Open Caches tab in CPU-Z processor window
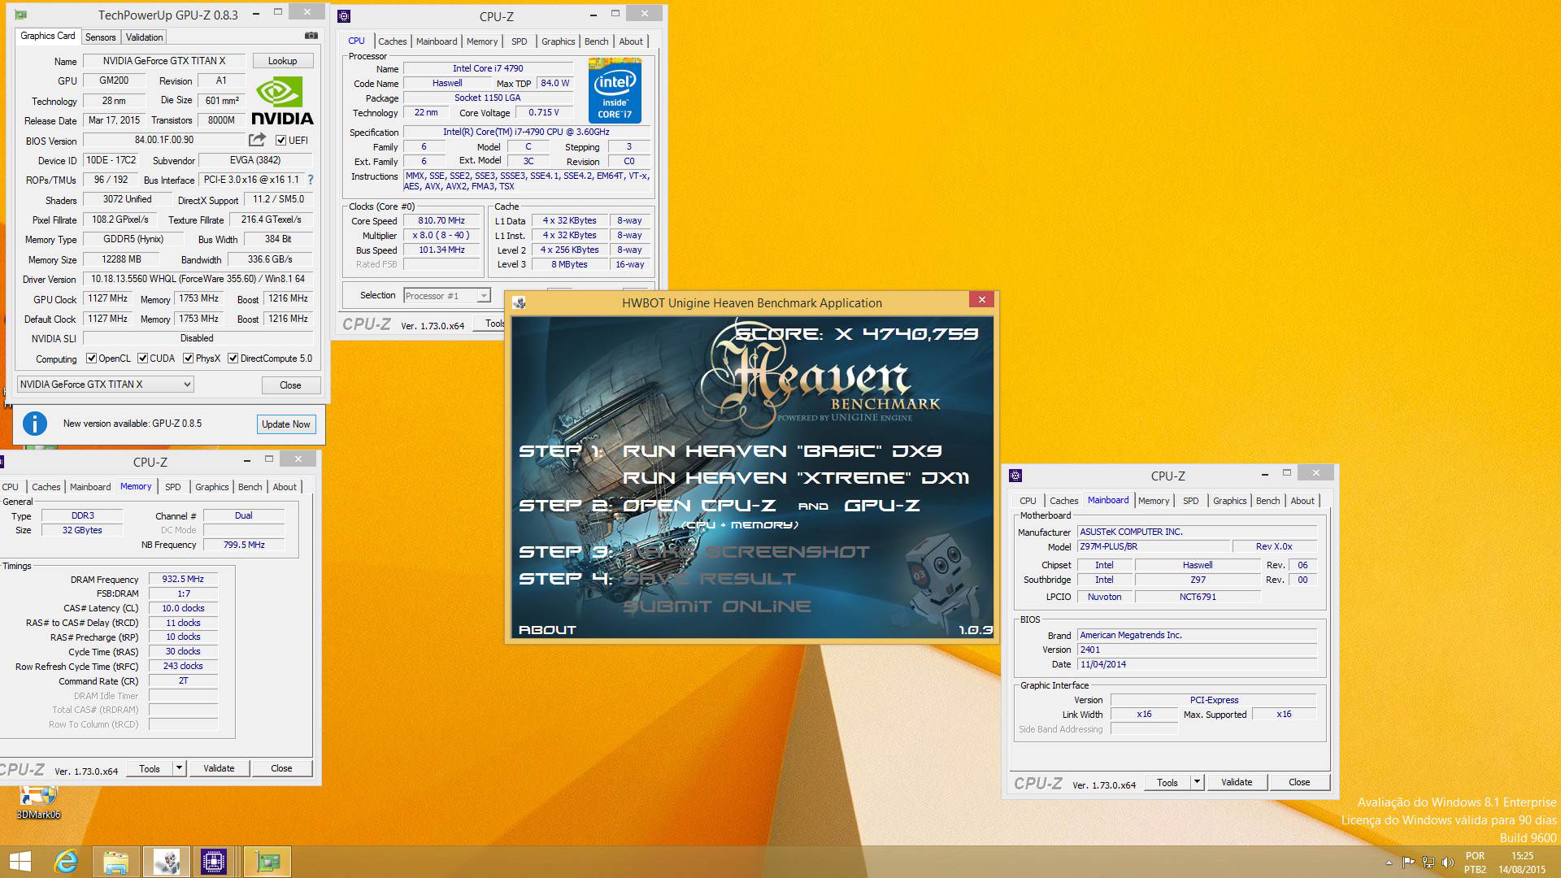 (x=392, y=41)
